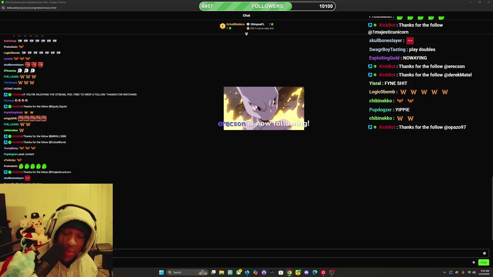Click @CobaltBomb mention in left chat

(57, 142)
